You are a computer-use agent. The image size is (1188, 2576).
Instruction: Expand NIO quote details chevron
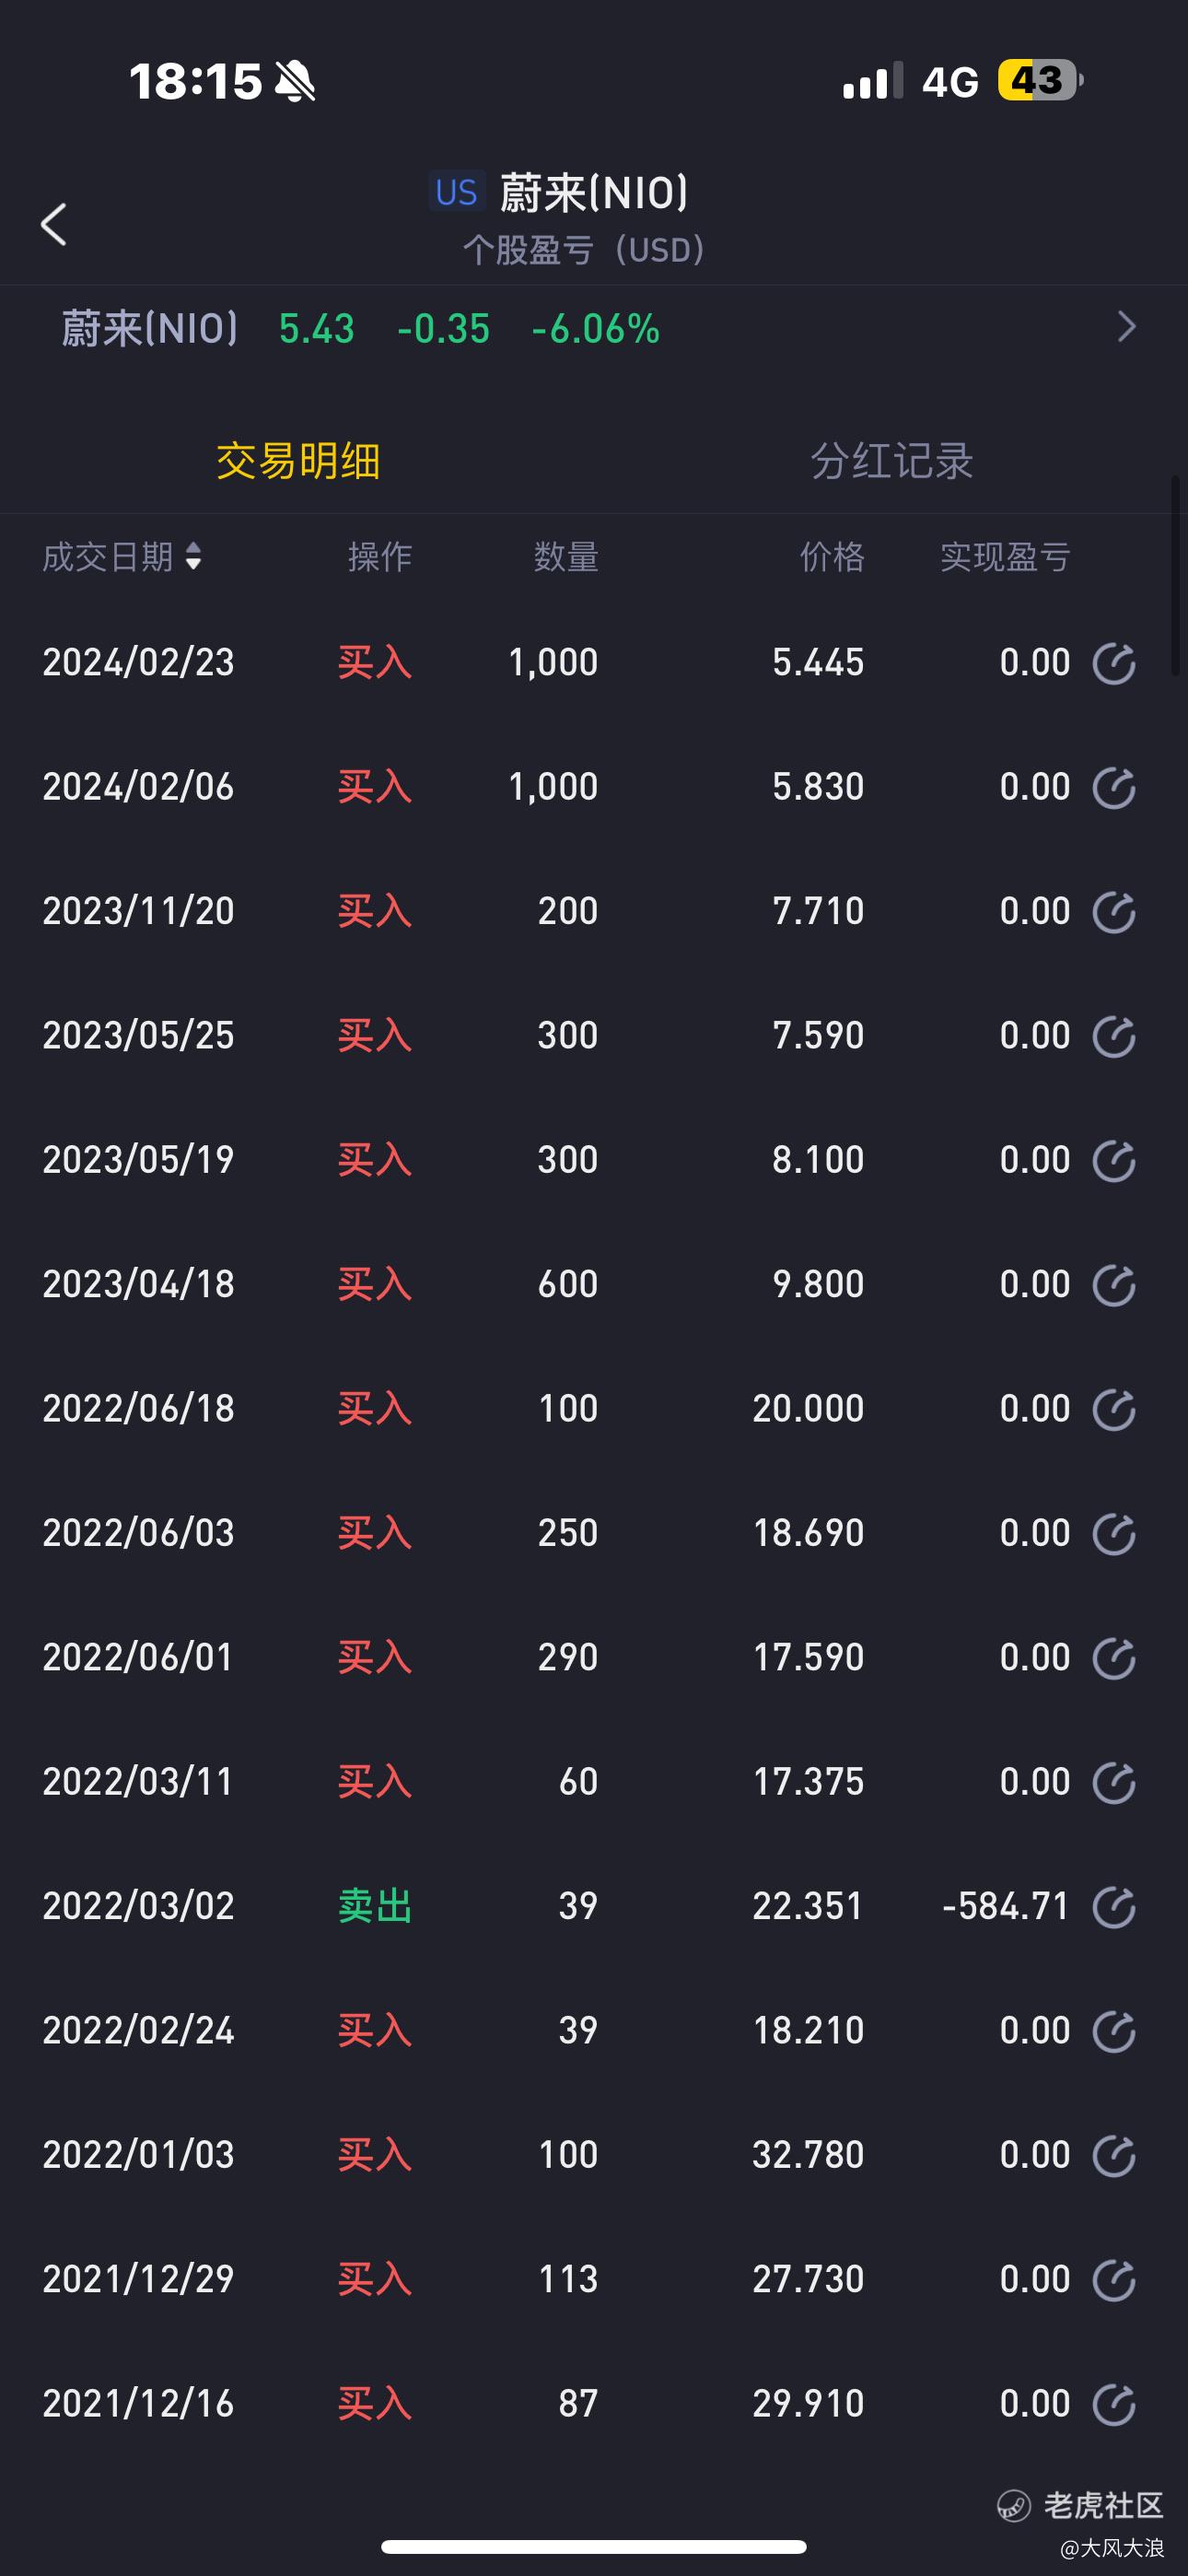tap(1126, 327)
